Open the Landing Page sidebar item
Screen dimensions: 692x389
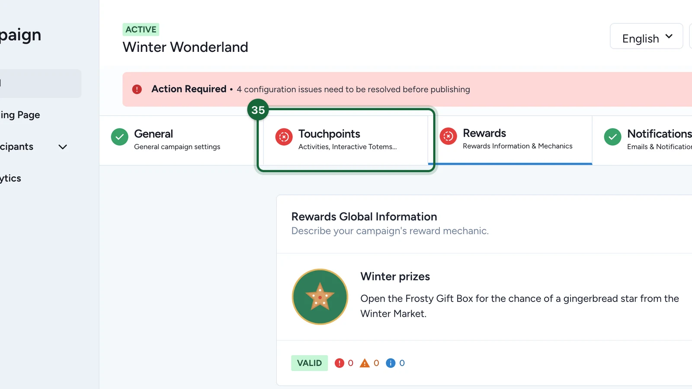pos(20,115)
